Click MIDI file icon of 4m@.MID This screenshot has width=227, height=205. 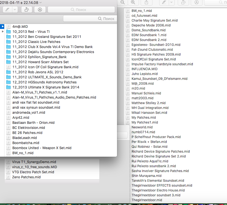(8, 26)
